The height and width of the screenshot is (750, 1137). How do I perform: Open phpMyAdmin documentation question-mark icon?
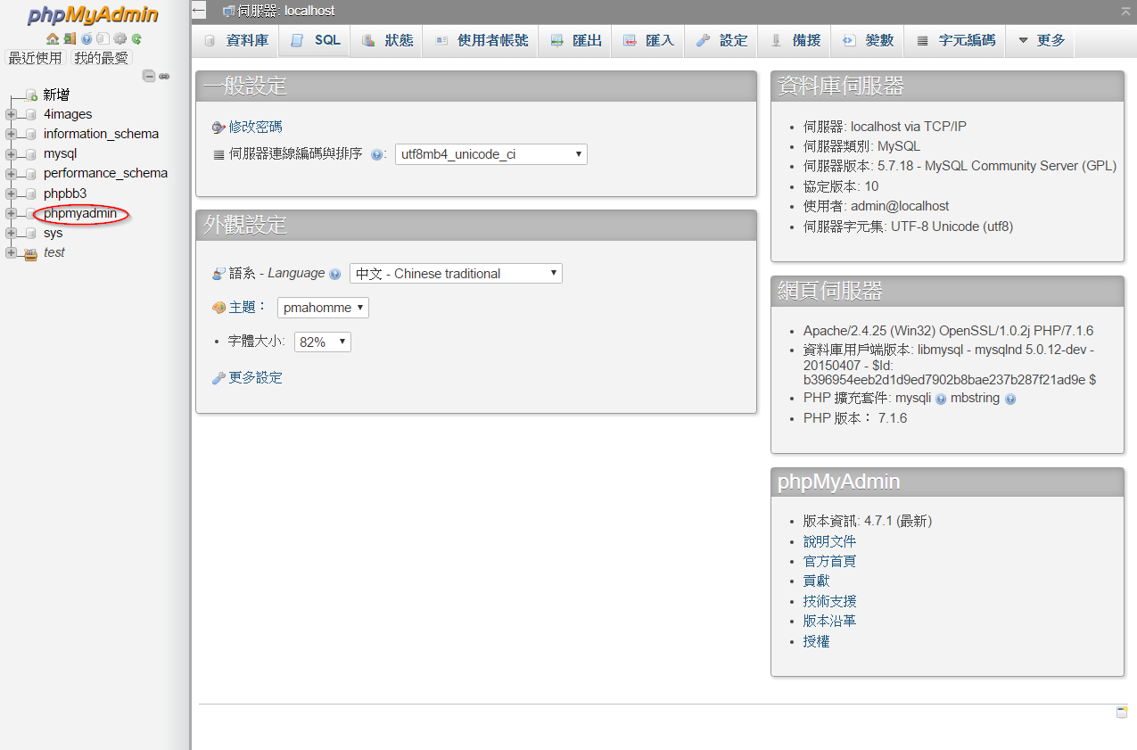[x=87, y=39]
